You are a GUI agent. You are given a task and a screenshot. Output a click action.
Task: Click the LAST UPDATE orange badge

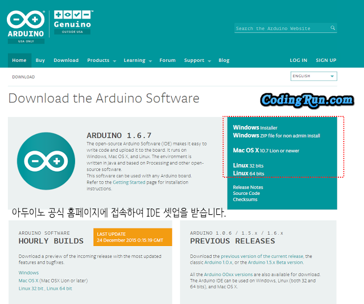(133, 237)
